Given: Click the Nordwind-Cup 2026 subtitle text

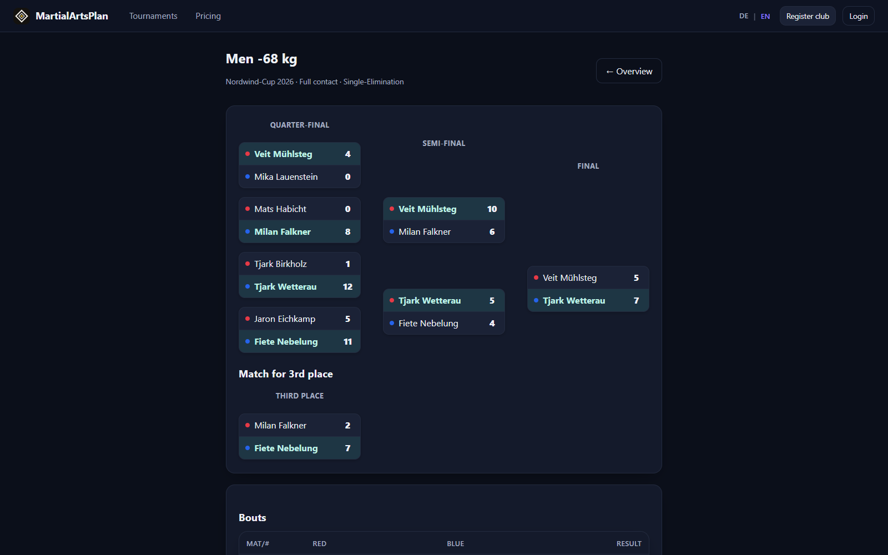Looking at the screenshot, I should pos(315,82).
